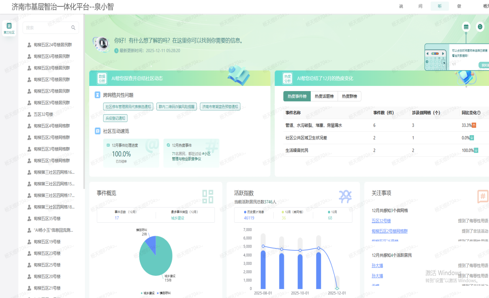Click the orange up-arrow trend icon at 33.3%
Viewport: 489px width, 298px height.
(474, 125)
